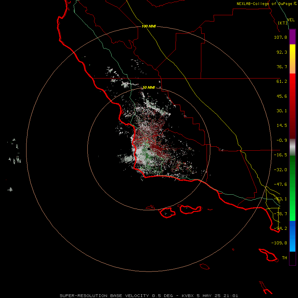Select the 61.2 velocity scale value
The width and height of the screenshot is (298, 298).
[x=282, y=81]
